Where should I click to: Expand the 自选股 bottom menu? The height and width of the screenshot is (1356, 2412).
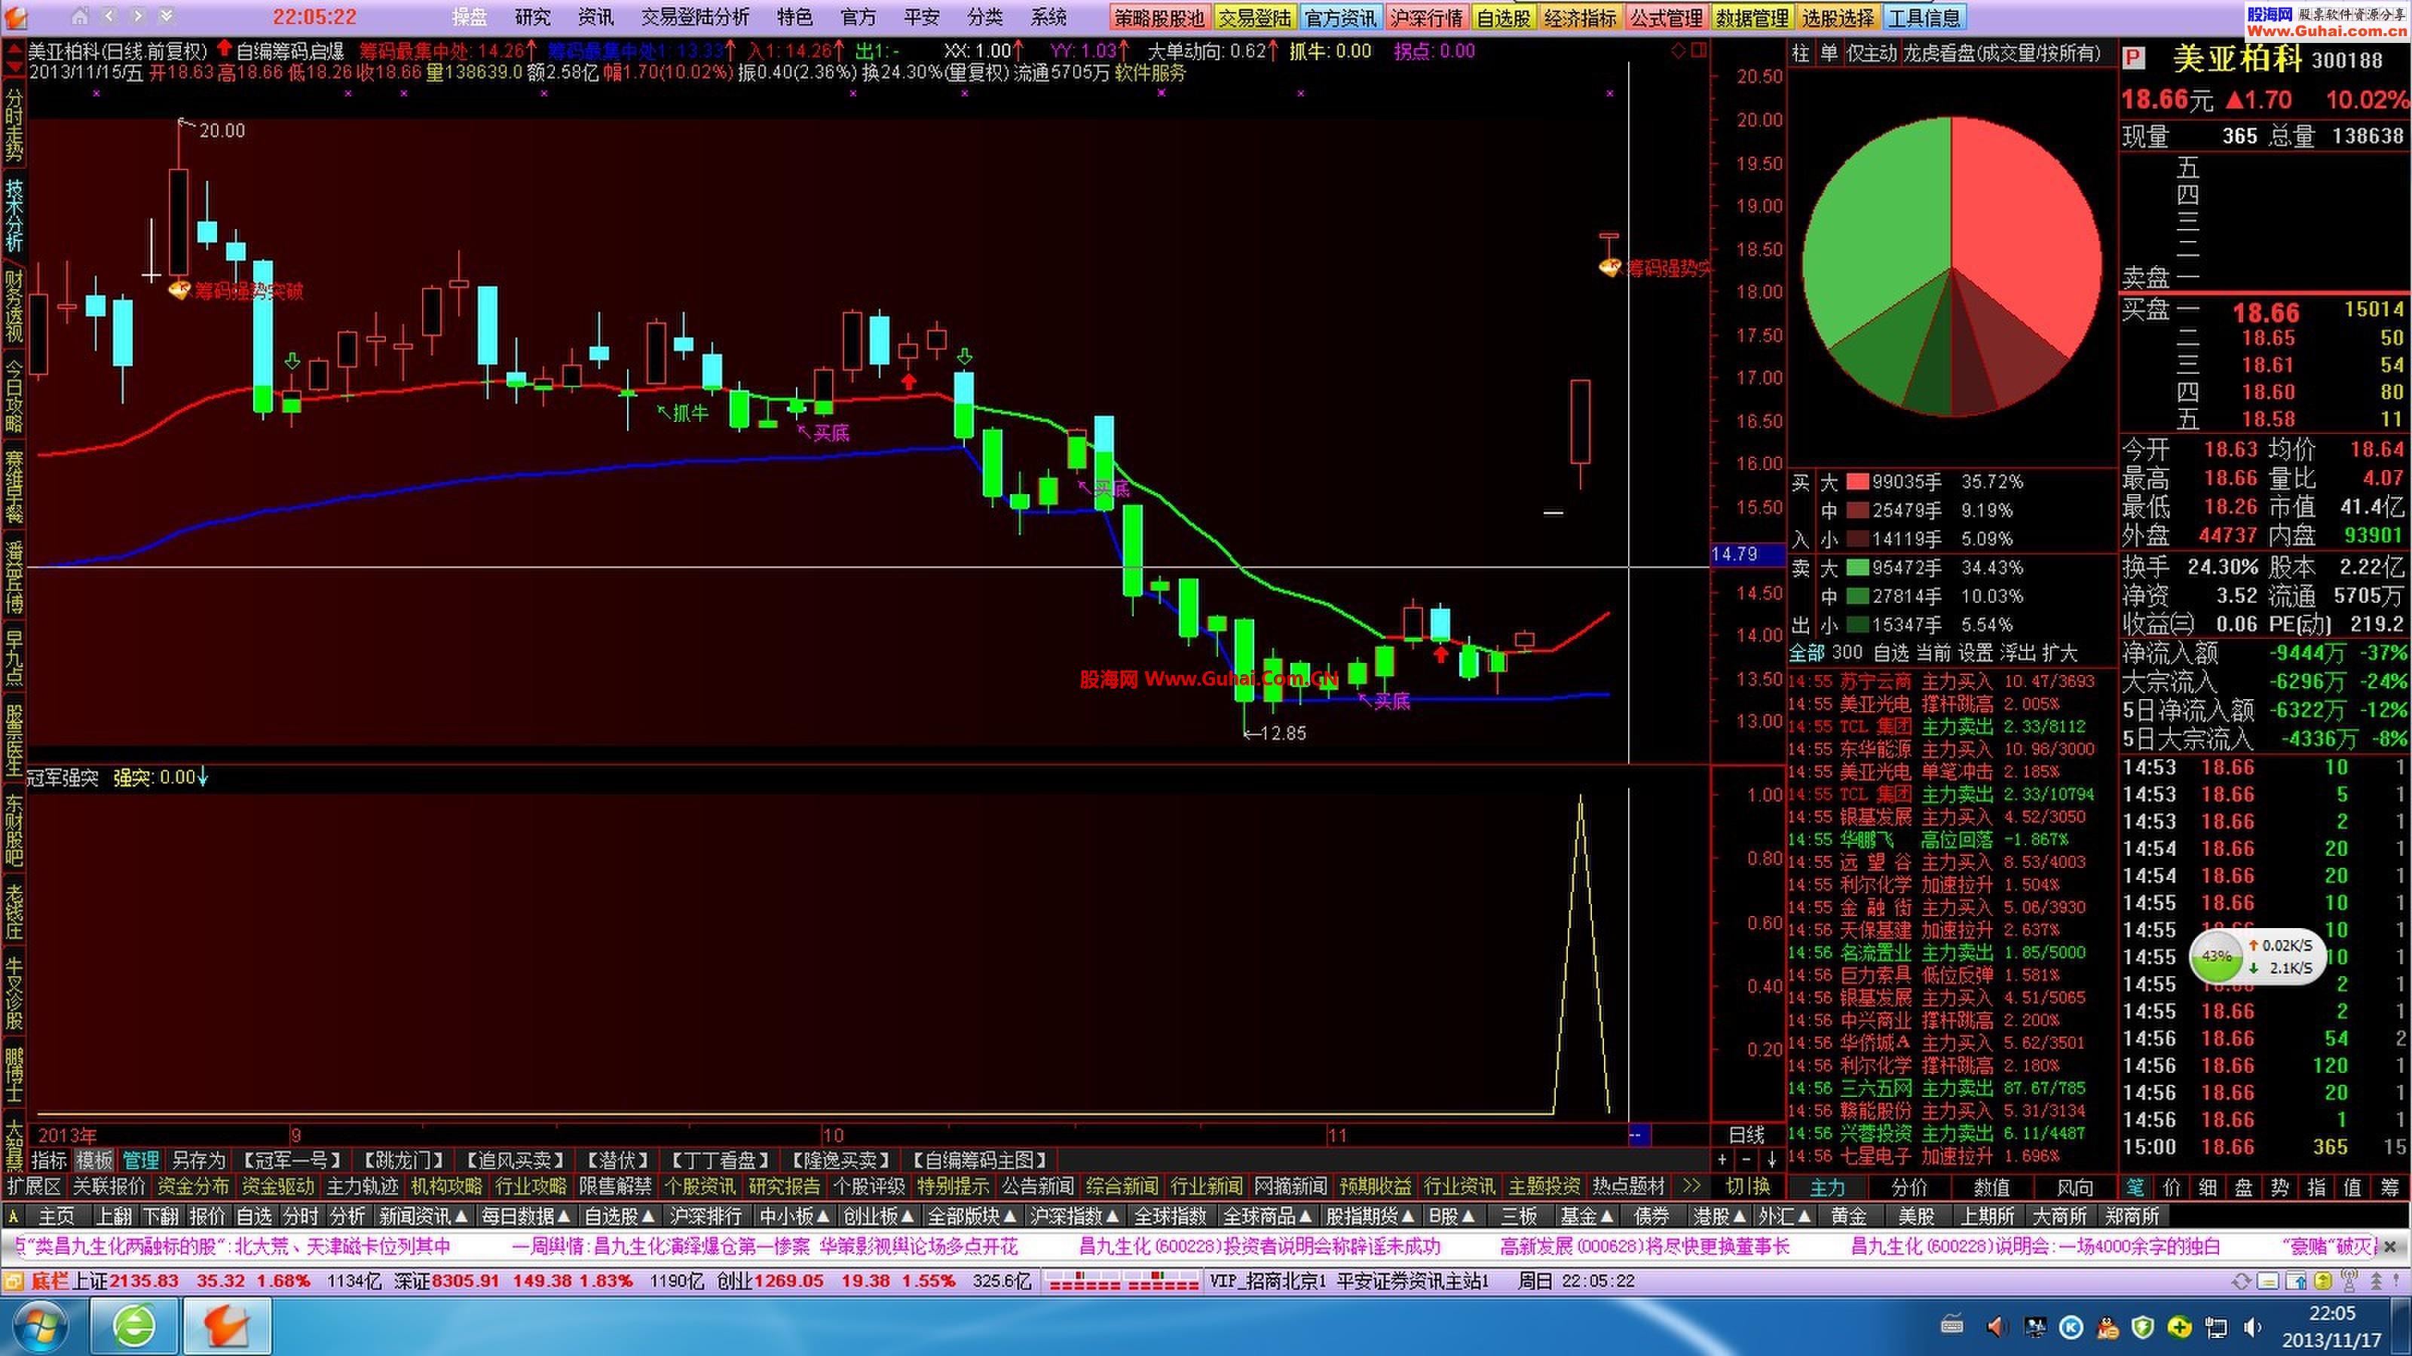[x=620, y=1217]
